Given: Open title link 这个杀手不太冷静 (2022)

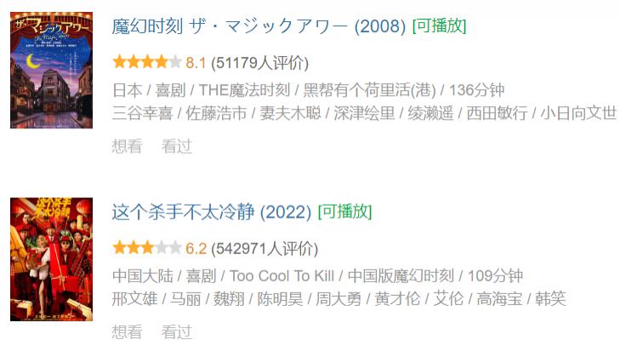Looking at the screenshot, I should 212,212.
